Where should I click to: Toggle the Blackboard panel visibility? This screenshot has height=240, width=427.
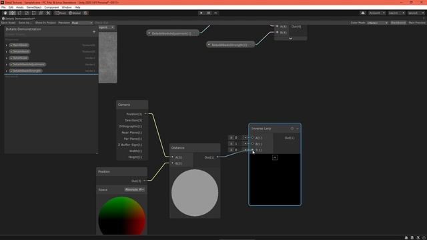pyautogui.click(x=398, y=23)
